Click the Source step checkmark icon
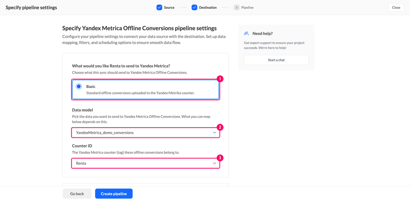The image size is (411, 201). pos(159,8)
